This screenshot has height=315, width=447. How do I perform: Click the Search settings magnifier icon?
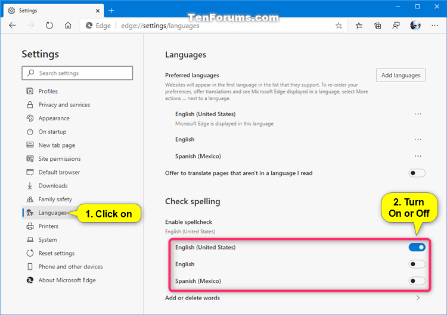(30, 73)
